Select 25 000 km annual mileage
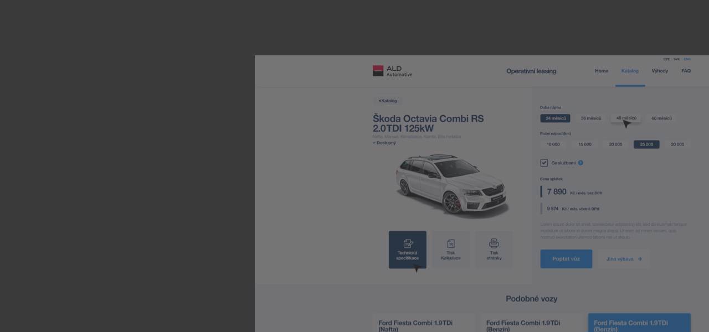This screenshot has width=709, height=332. tap(646, 144)
